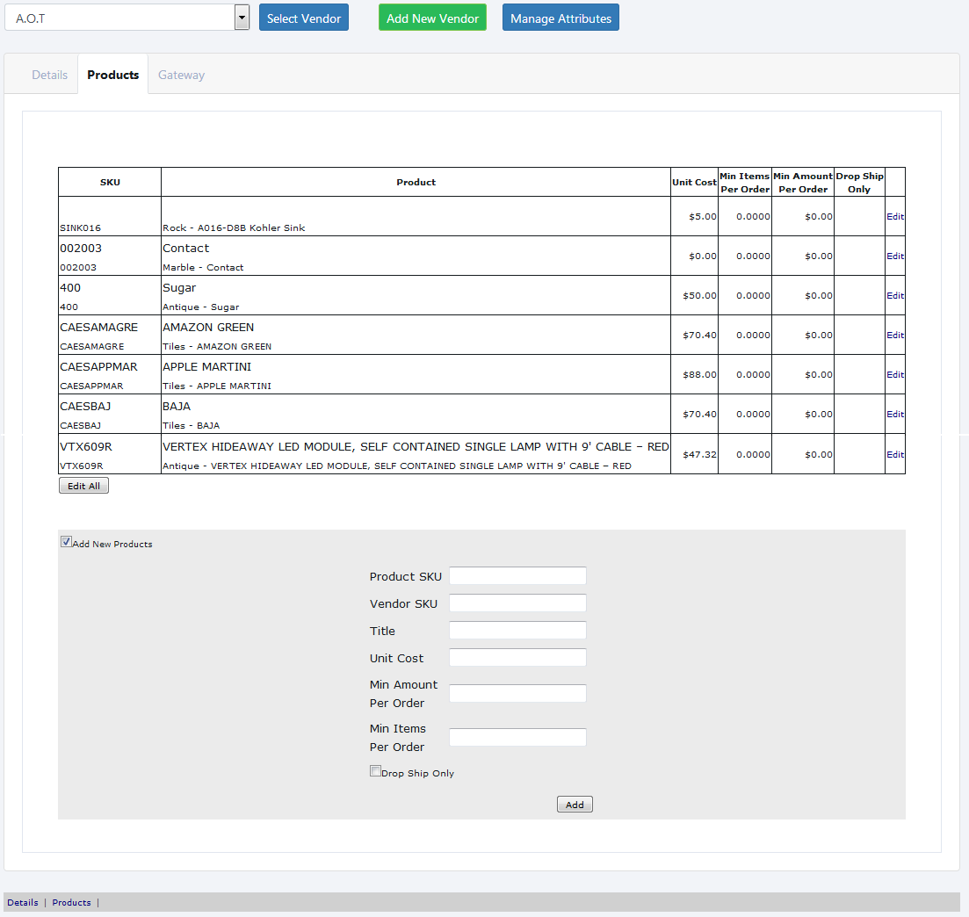Select the Unit Cost input box
Screen dimensions: 969x917
(517, 657)
